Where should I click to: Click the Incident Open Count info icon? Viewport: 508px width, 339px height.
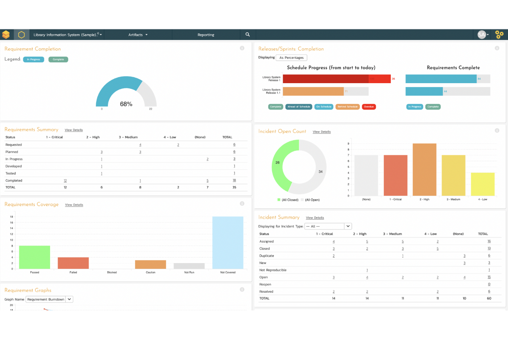coord(497,131)
